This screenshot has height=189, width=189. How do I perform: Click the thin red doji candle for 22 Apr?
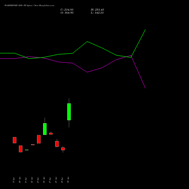[x=33, y=145]
